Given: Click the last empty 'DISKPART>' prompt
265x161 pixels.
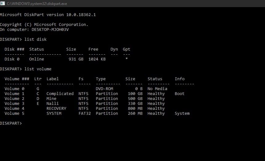Looking at the screenshot, I should tap(11, 123).
